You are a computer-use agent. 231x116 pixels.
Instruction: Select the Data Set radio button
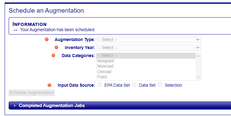tap(134, 85)
